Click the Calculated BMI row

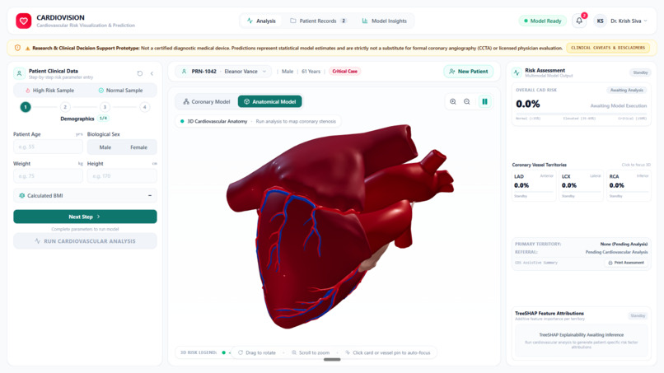(x=85, y=196)
